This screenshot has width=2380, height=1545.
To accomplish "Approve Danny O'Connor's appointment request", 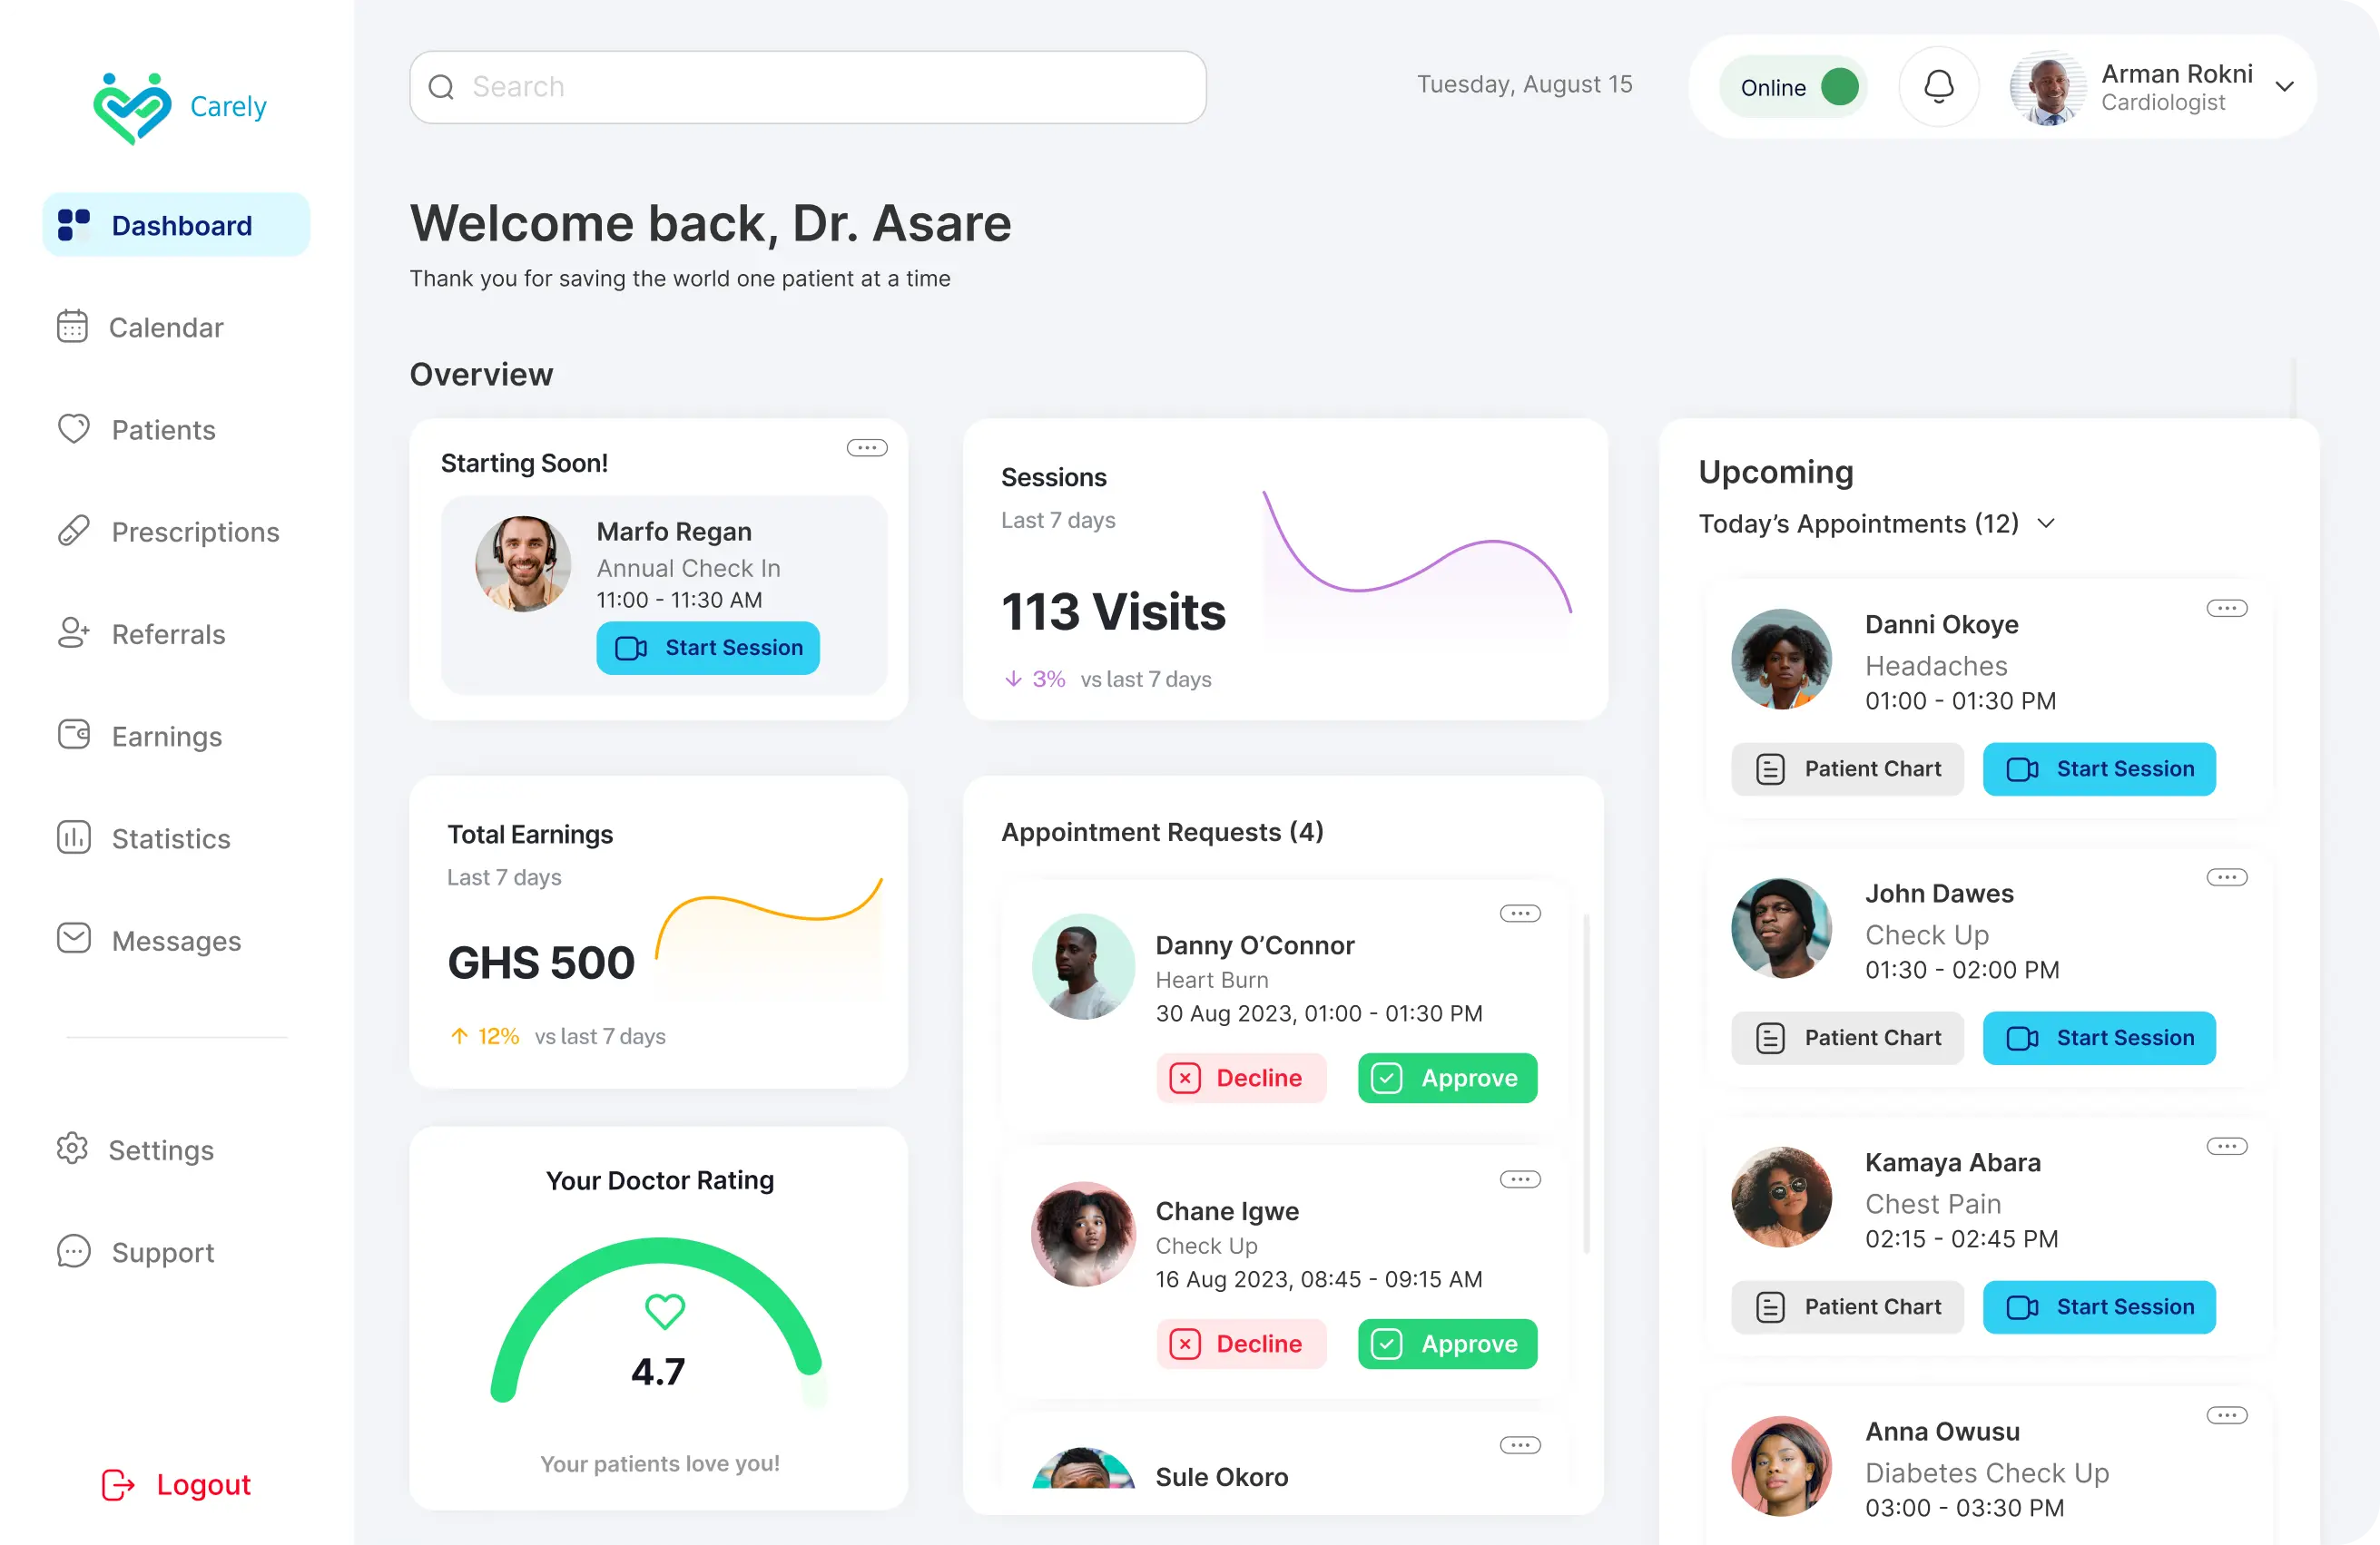I will [1447, 1079].
